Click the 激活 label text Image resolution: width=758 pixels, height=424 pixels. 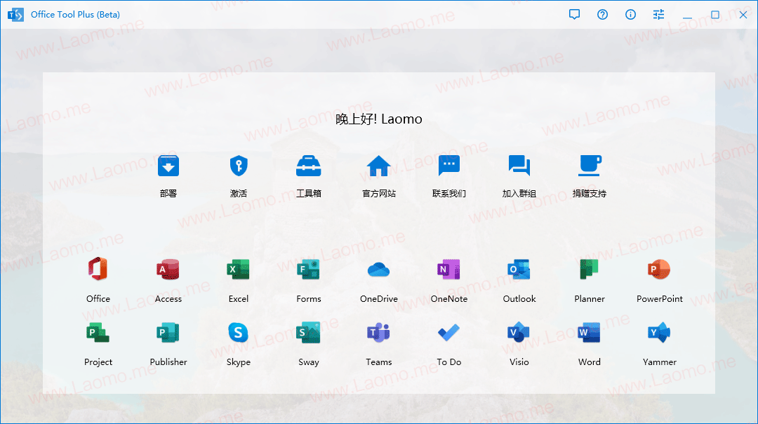click(x=239, y=193)
